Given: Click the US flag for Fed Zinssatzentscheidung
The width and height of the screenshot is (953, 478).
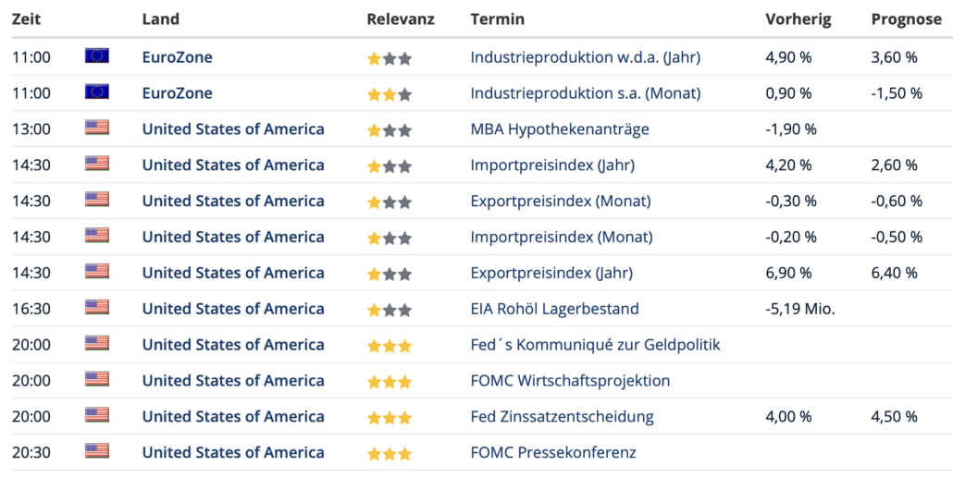Looking at the screenshot, I should coord(96,415).
